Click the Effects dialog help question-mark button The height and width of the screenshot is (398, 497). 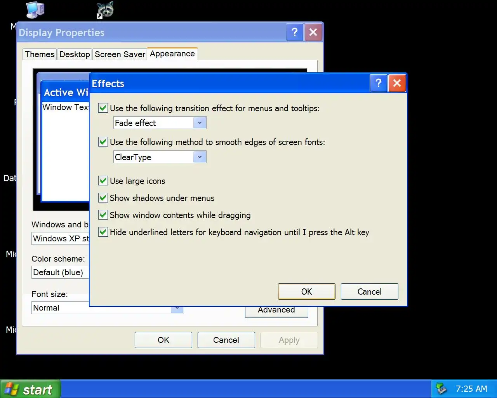[x=379, y=83]
